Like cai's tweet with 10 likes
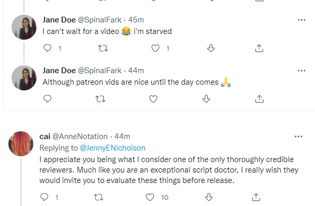315x206 pixels. pyautogui.click(x=150, y=197)
